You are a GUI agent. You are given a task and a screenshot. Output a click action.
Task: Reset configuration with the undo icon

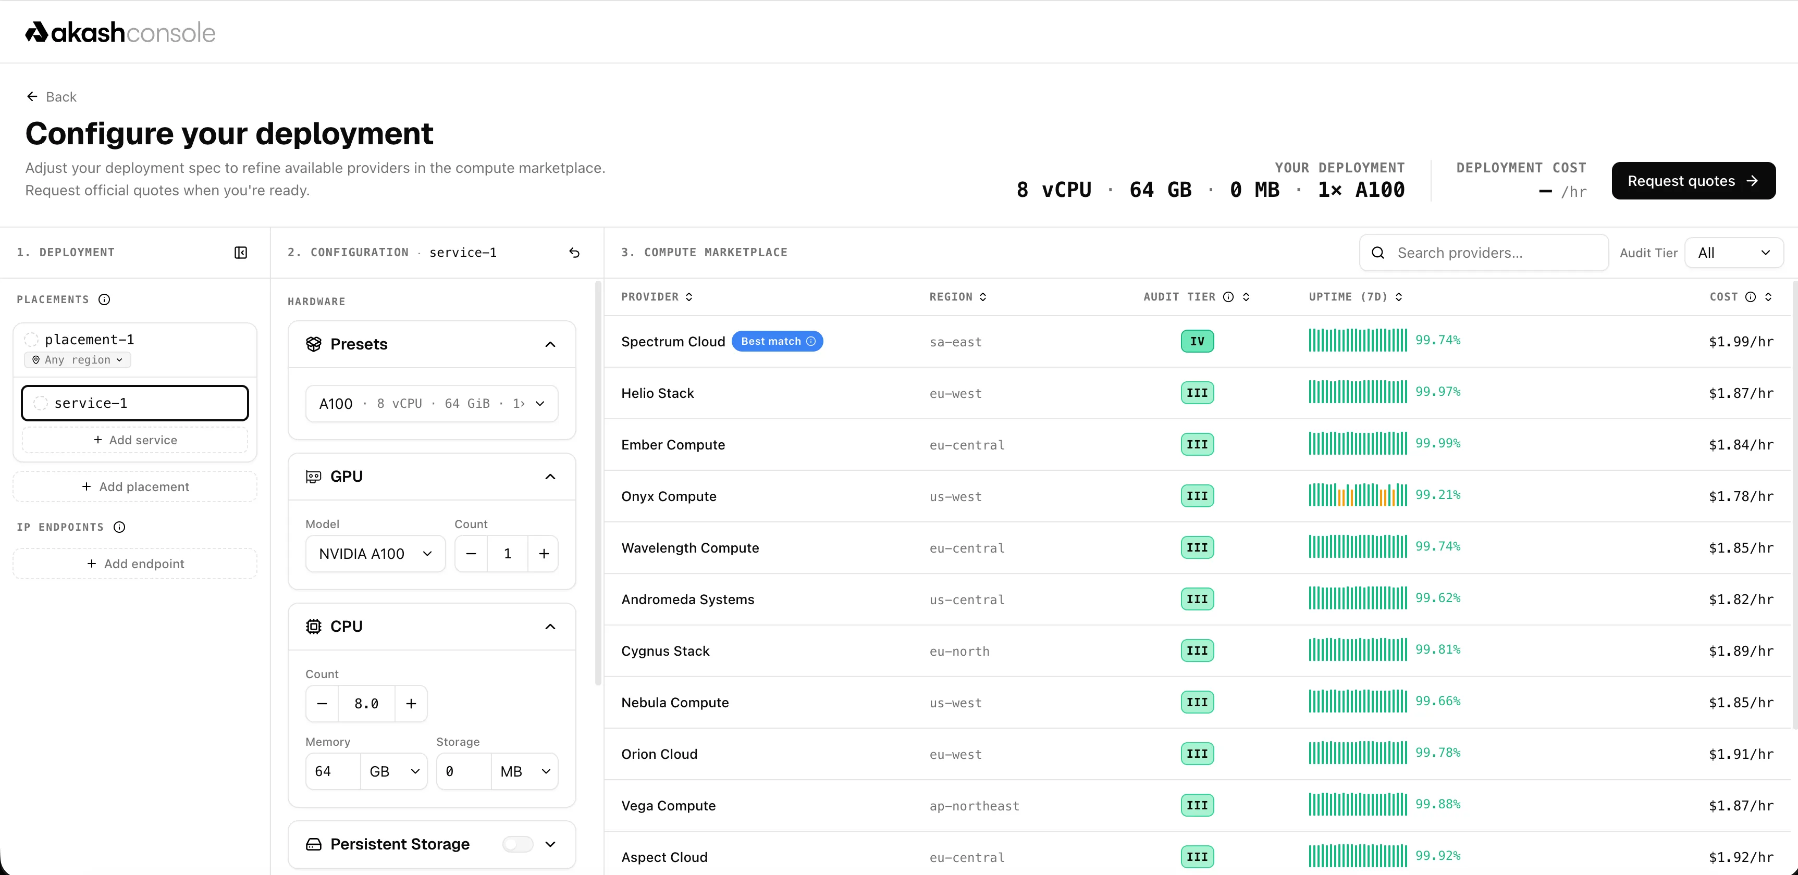coord(574,253)
